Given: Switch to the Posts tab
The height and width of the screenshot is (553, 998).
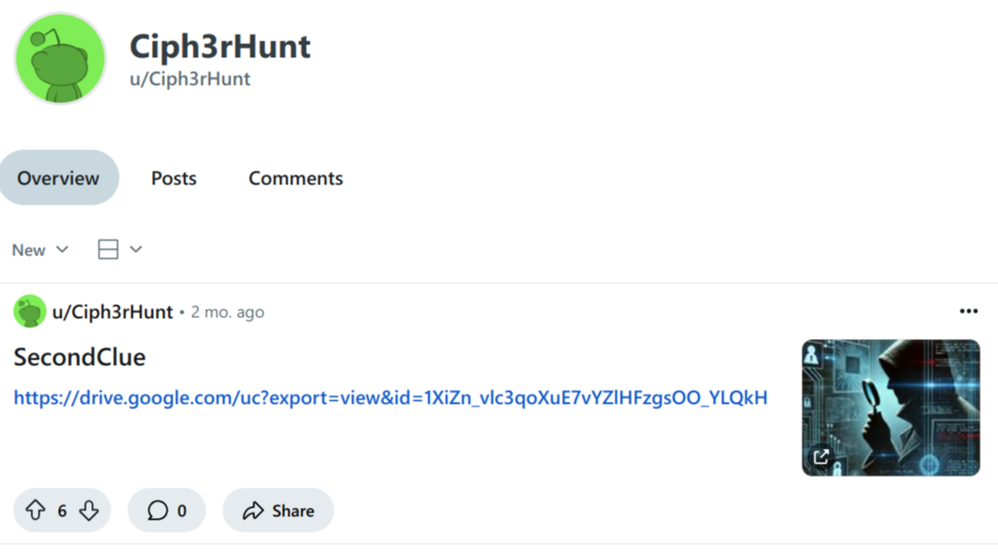Looking at the screenshot, I should tap(174, 178).
